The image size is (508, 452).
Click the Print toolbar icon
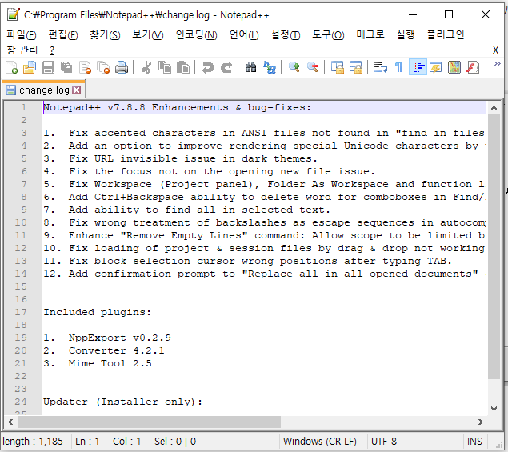pyautogui.click(x=122, y=67)
